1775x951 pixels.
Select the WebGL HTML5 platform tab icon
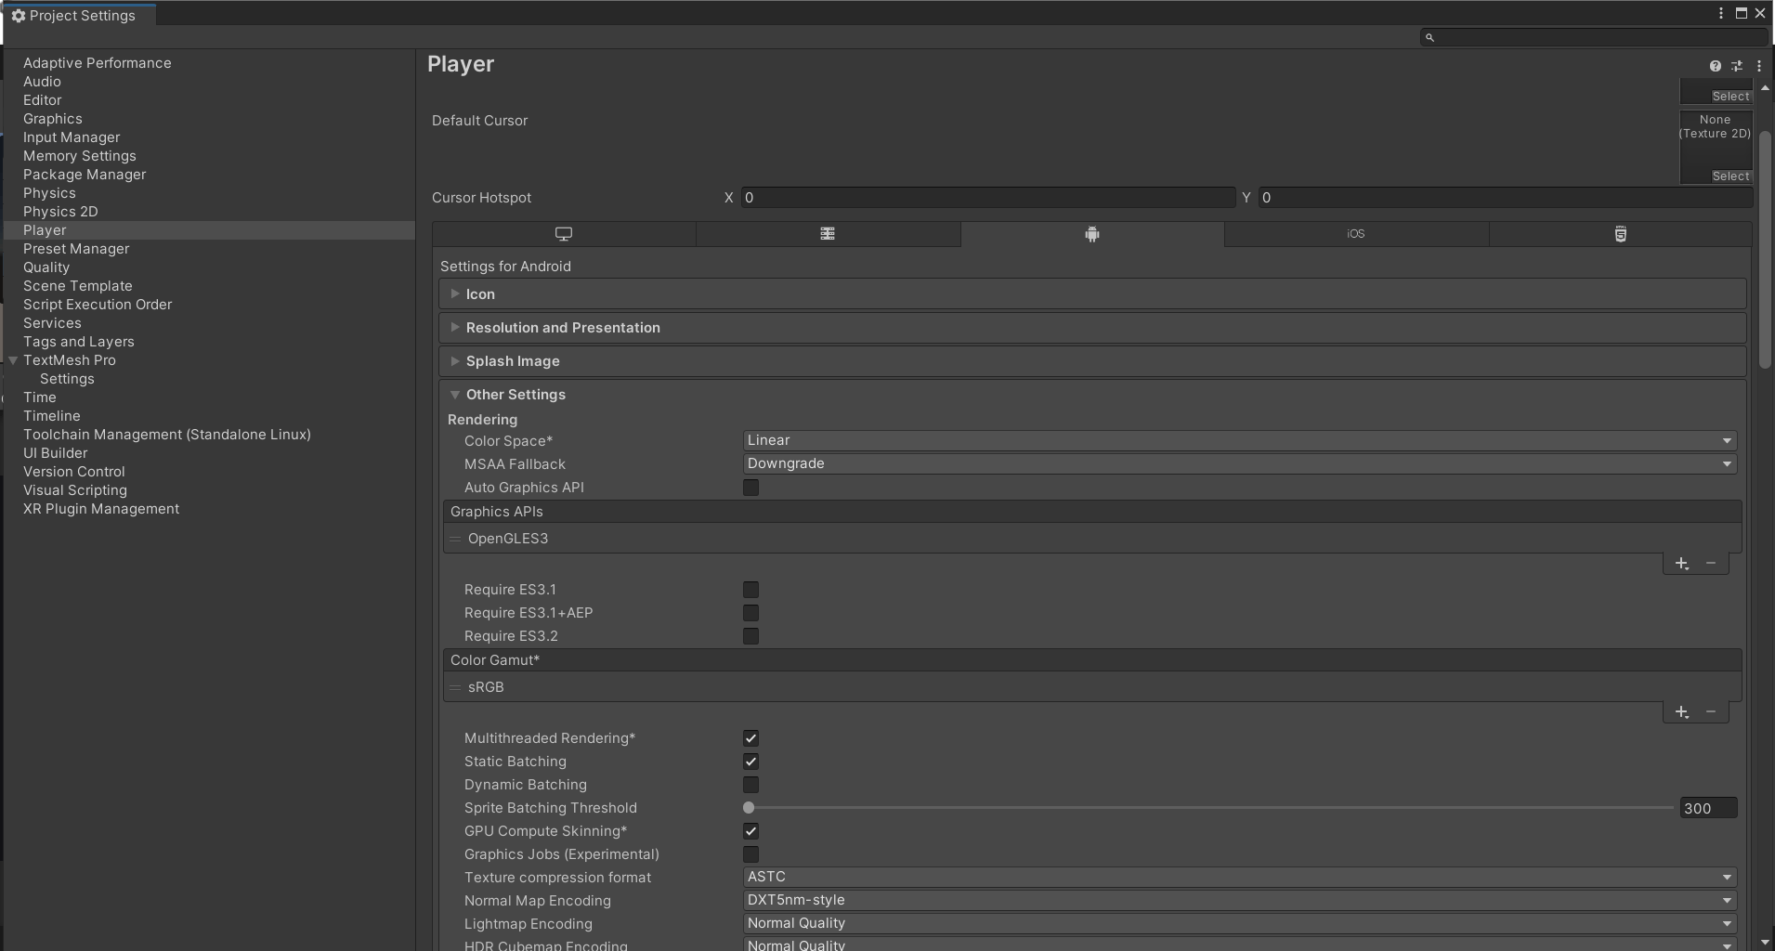point(1620,234)
